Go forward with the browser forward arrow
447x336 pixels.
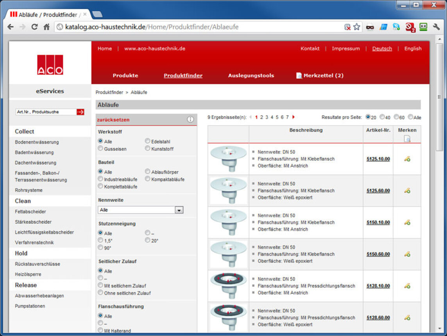coord(23,27)
